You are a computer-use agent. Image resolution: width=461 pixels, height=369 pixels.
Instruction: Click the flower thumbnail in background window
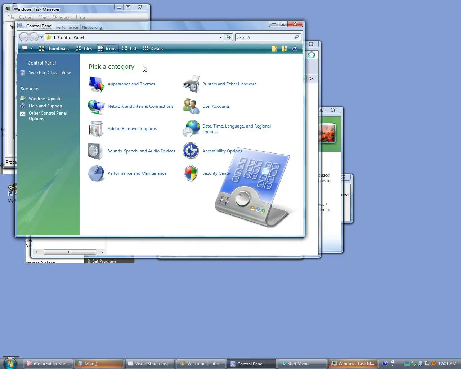(327, 133)
